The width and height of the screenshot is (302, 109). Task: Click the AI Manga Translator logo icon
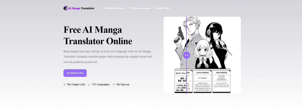65,8
